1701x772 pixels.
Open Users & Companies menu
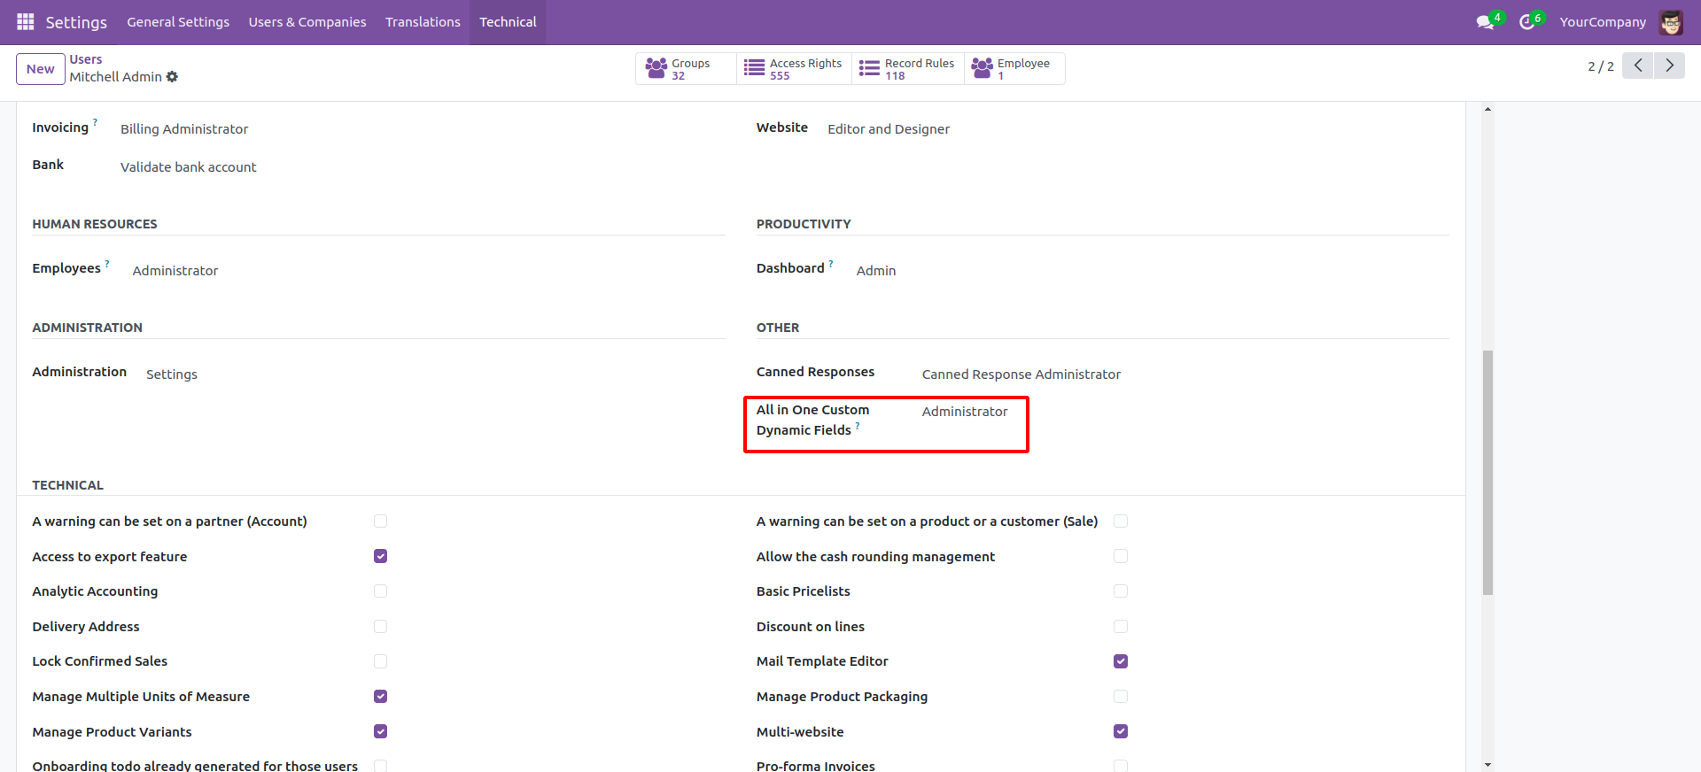pyautogui.click(x=307, y=22)
